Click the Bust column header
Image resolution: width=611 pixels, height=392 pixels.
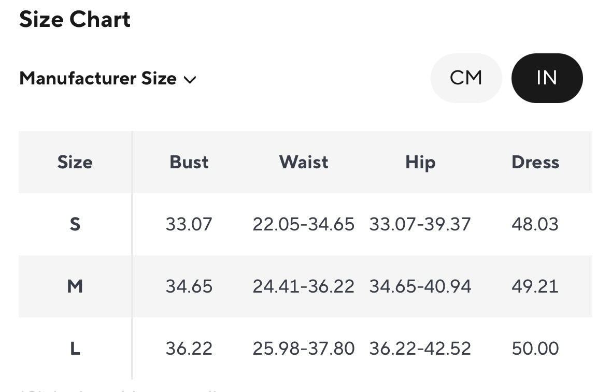189,162
